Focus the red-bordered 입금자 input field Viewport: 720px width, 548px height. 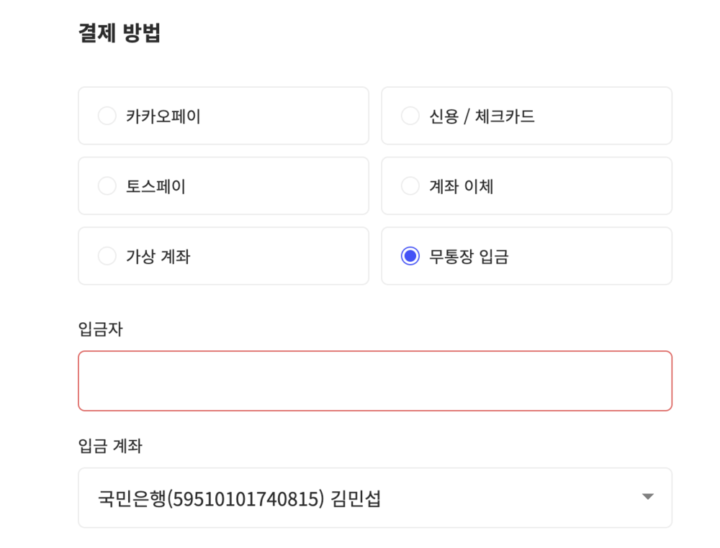[374, 380]
